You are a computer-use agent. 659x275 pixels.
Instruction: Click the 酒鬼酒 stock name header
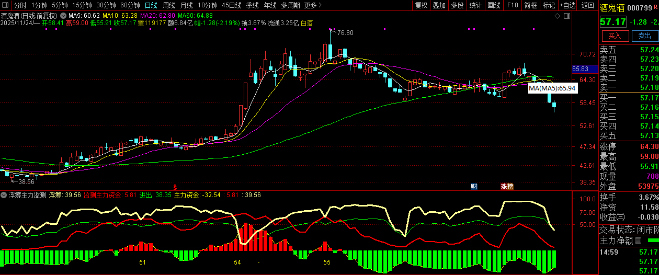(612, 7)
